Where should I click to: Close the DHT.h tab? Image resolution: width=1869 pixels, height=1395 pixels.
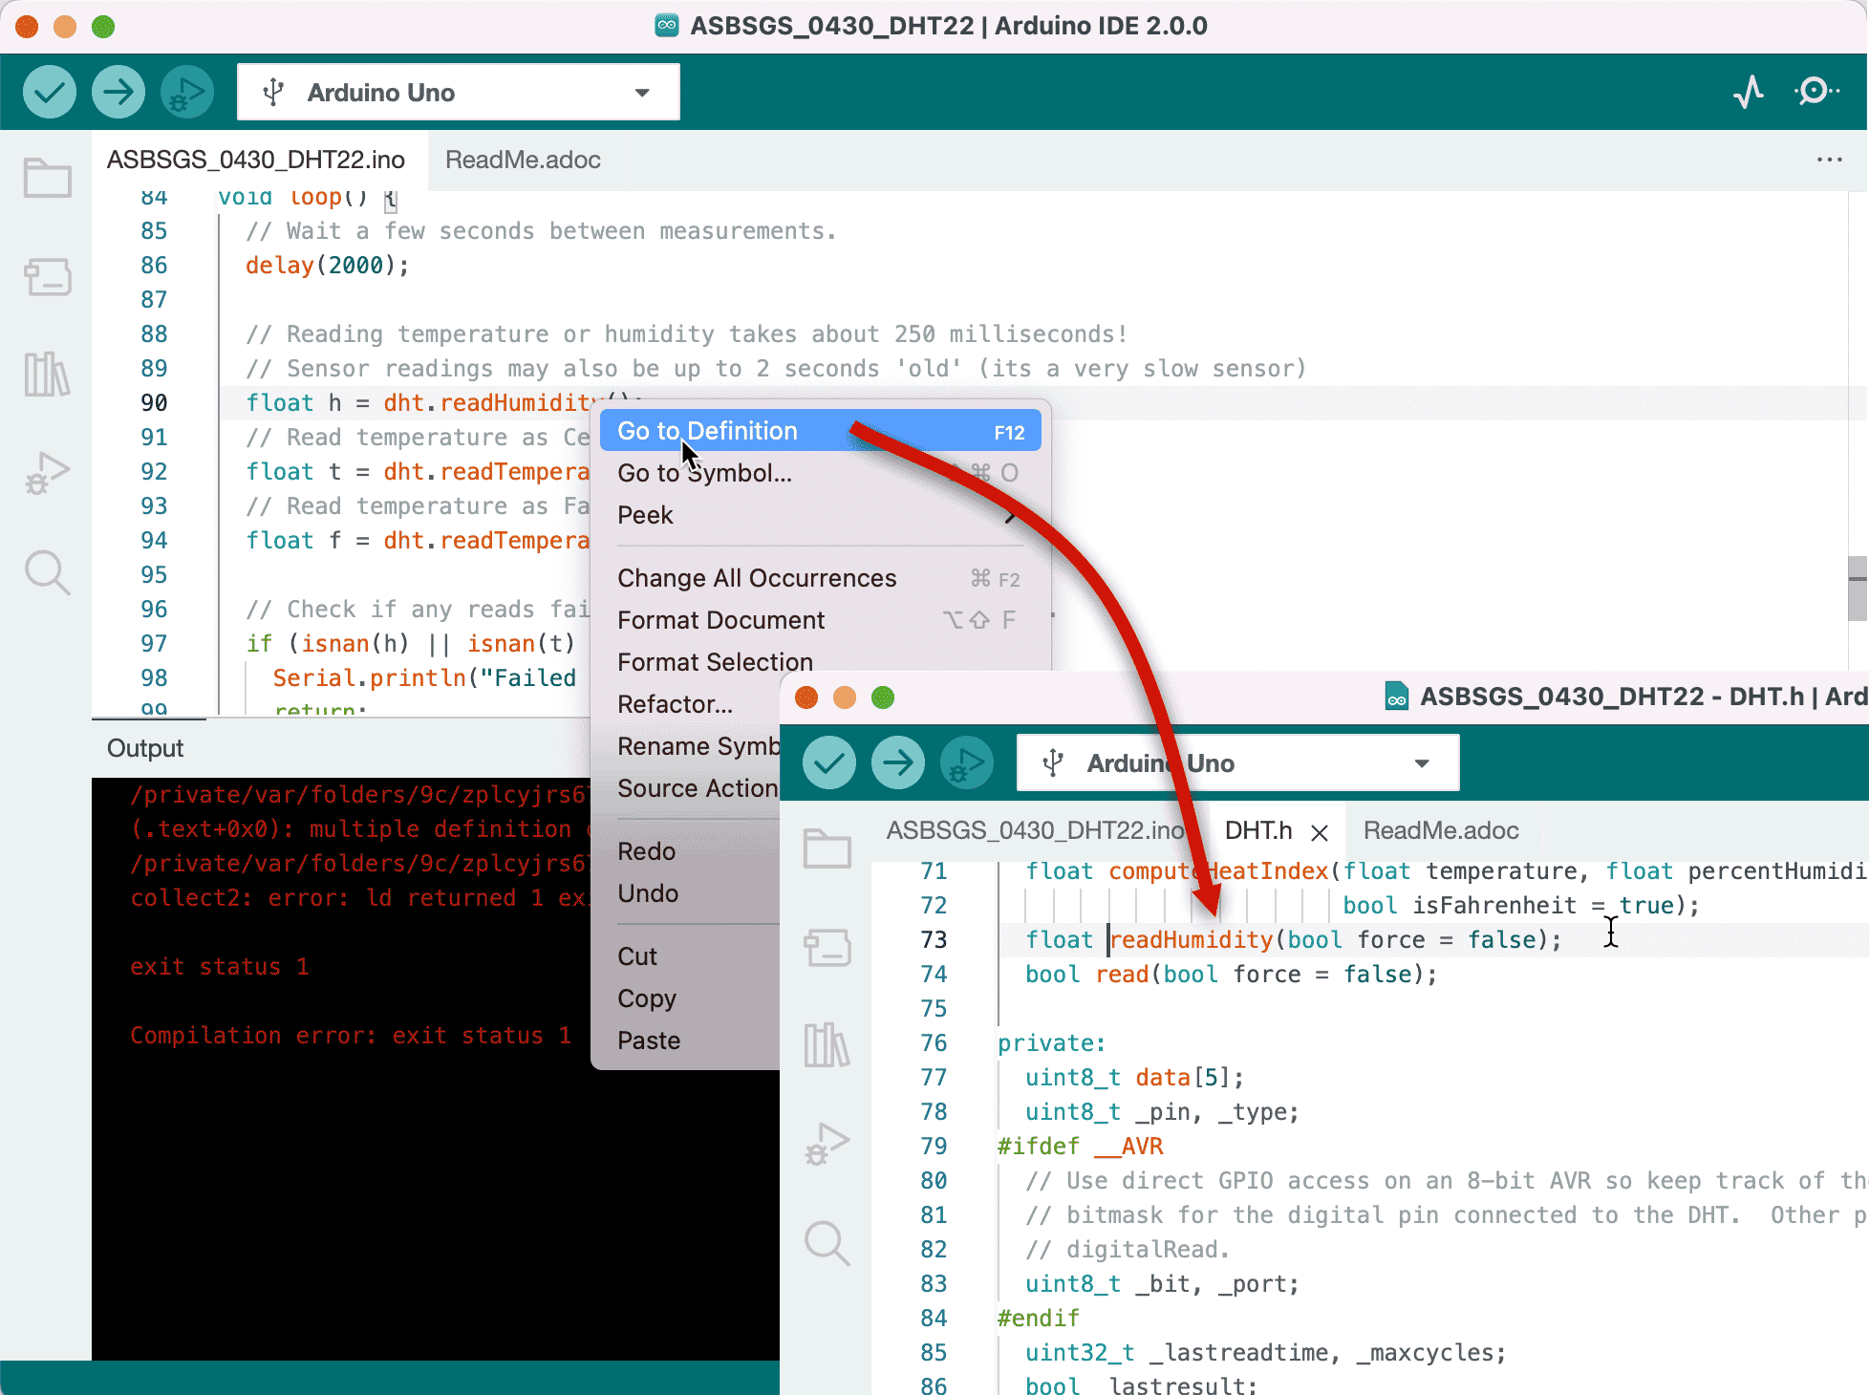coord(1320,832)
